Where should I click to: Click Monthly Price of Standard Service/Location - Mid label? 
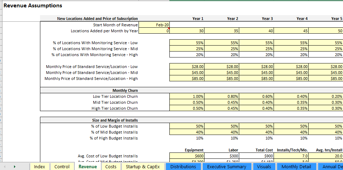click(92, 73)
